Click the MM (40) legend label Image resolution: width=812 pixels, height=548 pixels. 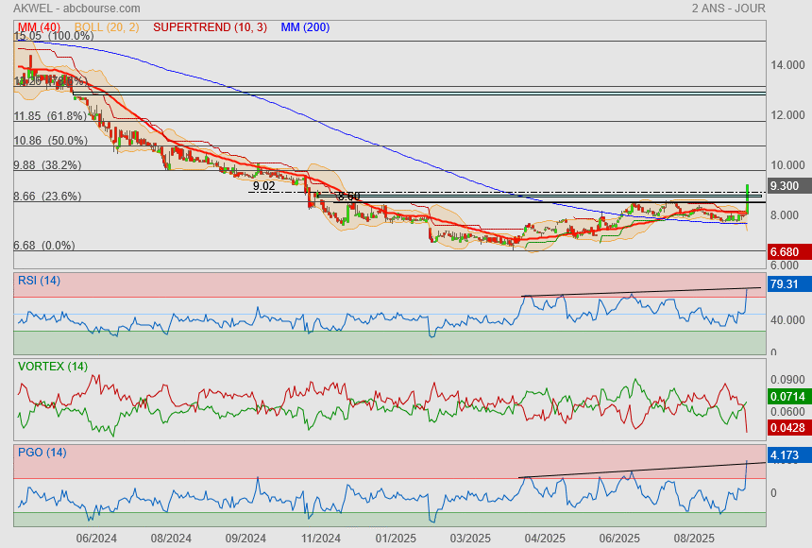[36, 27]
